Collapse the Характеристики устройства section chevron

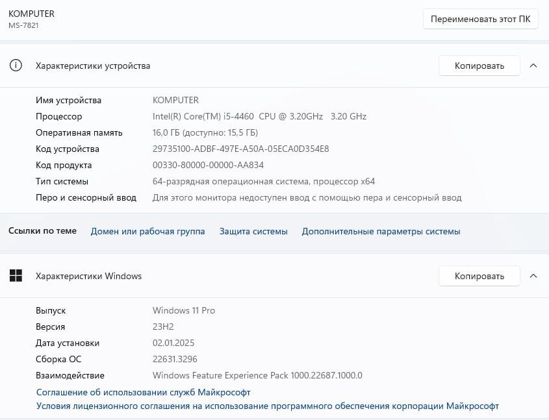tap(533, 66)
